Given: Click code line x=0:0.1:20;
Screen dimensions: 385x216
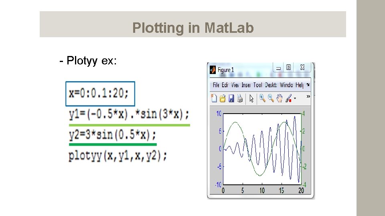Looking at the screenshot, I should pos(99,93).
